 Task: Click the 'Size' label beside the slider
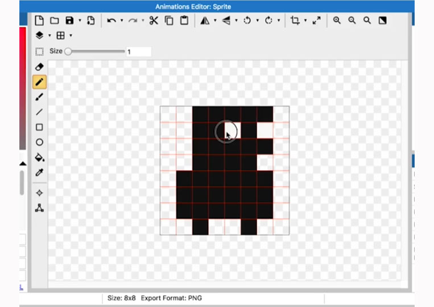click(56, 51)
